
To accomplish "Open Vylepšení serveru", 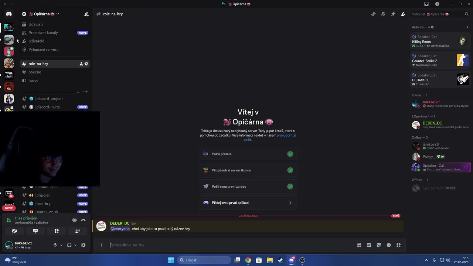I will [x=55, y=50].
